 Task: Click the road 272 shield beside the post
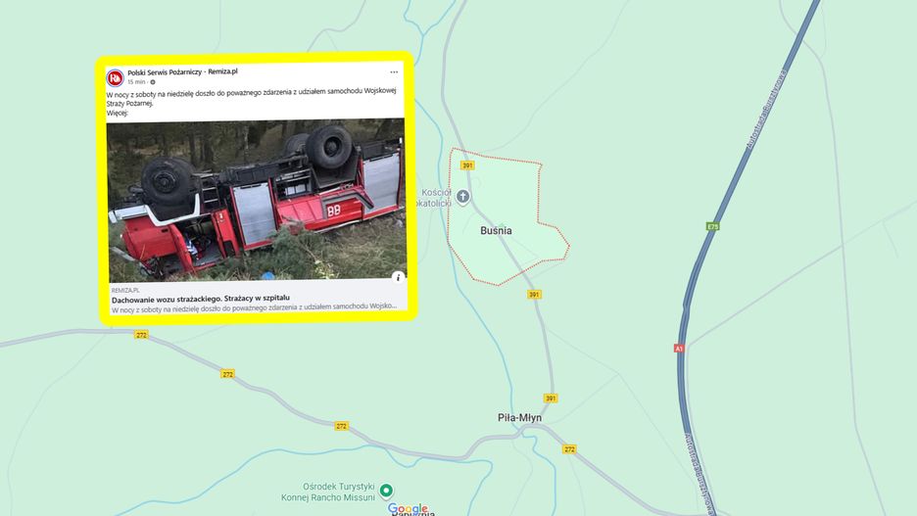[x=141, y=335]
